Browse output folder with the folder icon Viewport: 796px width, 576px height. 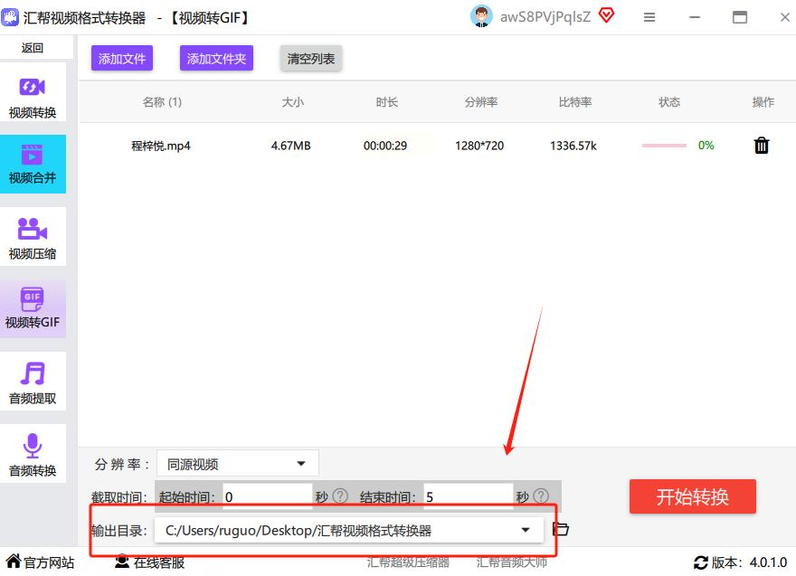pyautogui.click(x=561, y=529)
